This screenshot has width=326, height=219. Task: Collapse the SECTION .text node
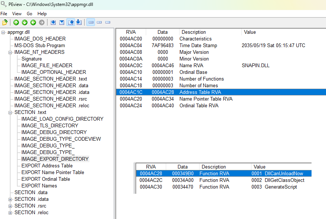pyautogui.click(x=10, y=112)
